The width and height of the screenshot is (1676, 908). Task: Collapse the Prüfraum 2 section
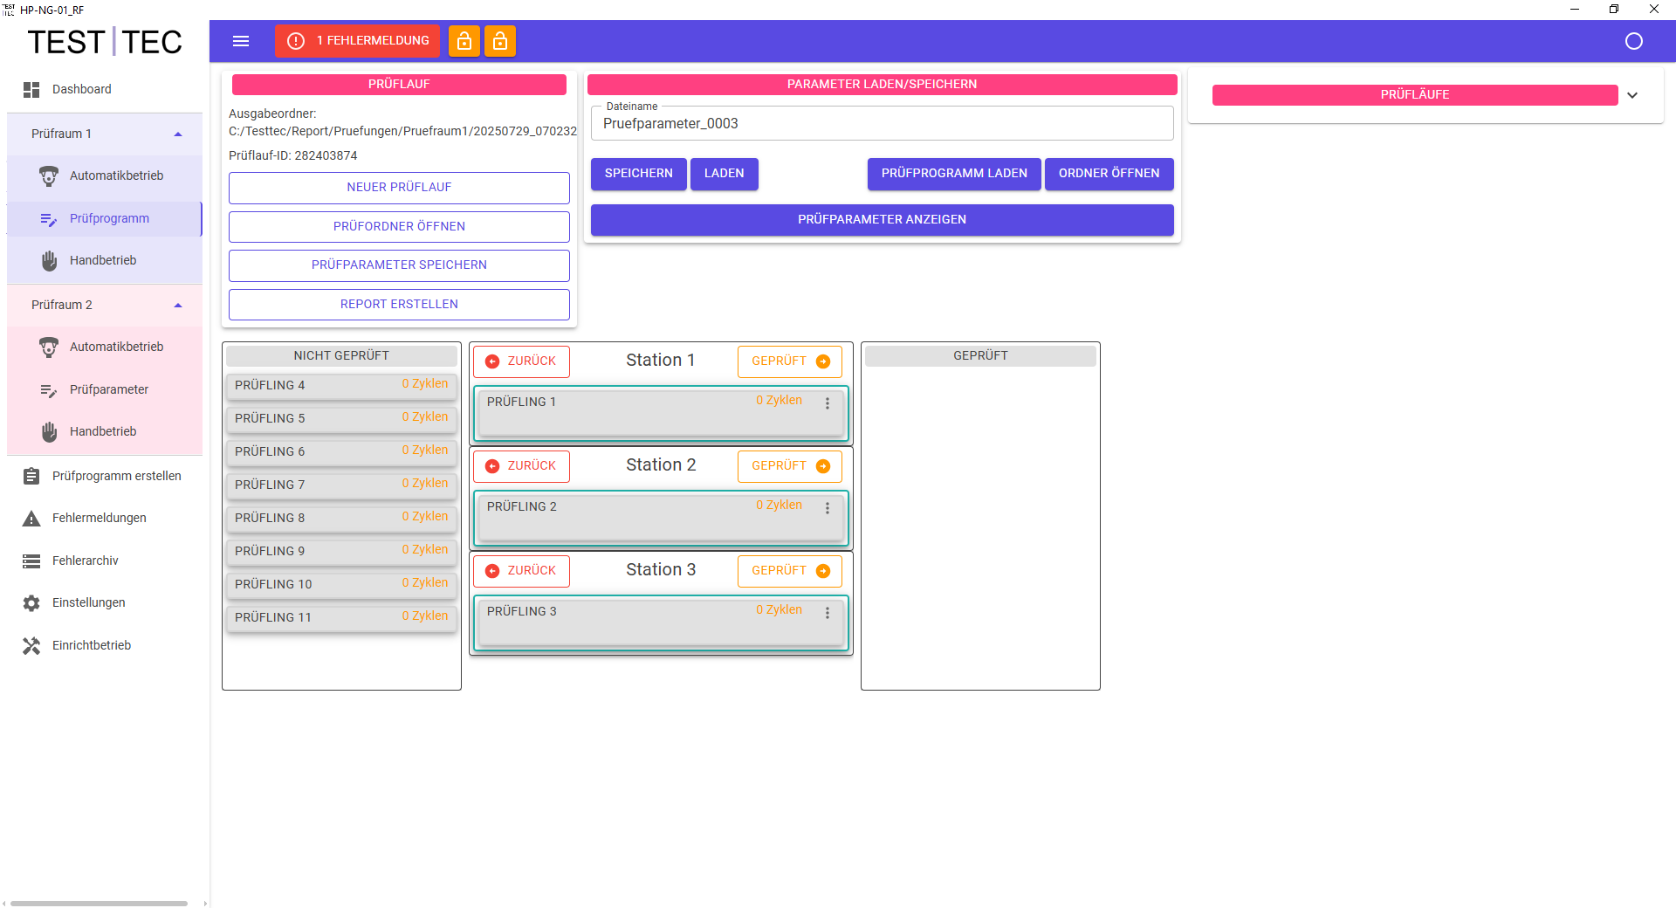178,306
